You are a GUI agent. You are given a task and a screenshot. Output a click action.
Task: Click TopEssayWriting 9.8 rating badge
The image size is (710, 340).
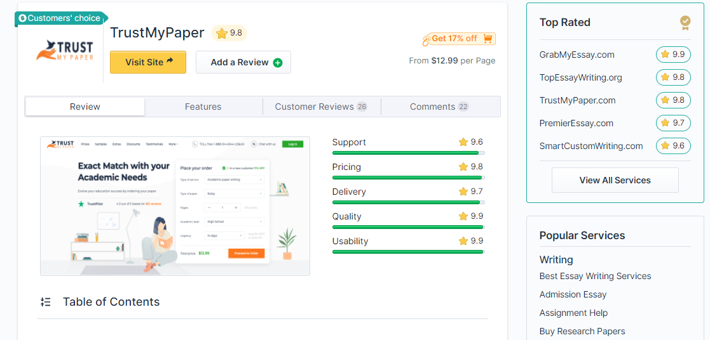[x=673, y=77]
